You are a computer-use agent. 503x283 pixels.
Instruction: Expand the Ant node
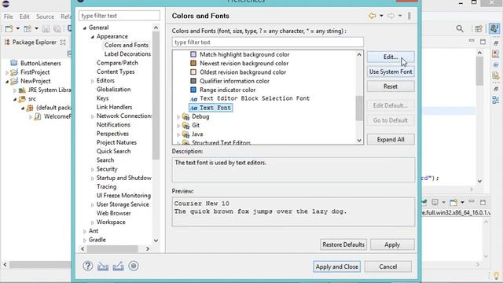point(85,231)
